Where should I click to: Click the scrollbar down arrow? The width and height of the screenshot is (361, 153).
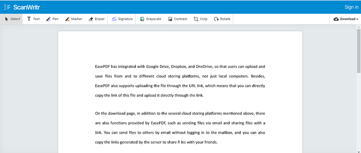click(358, 151)
